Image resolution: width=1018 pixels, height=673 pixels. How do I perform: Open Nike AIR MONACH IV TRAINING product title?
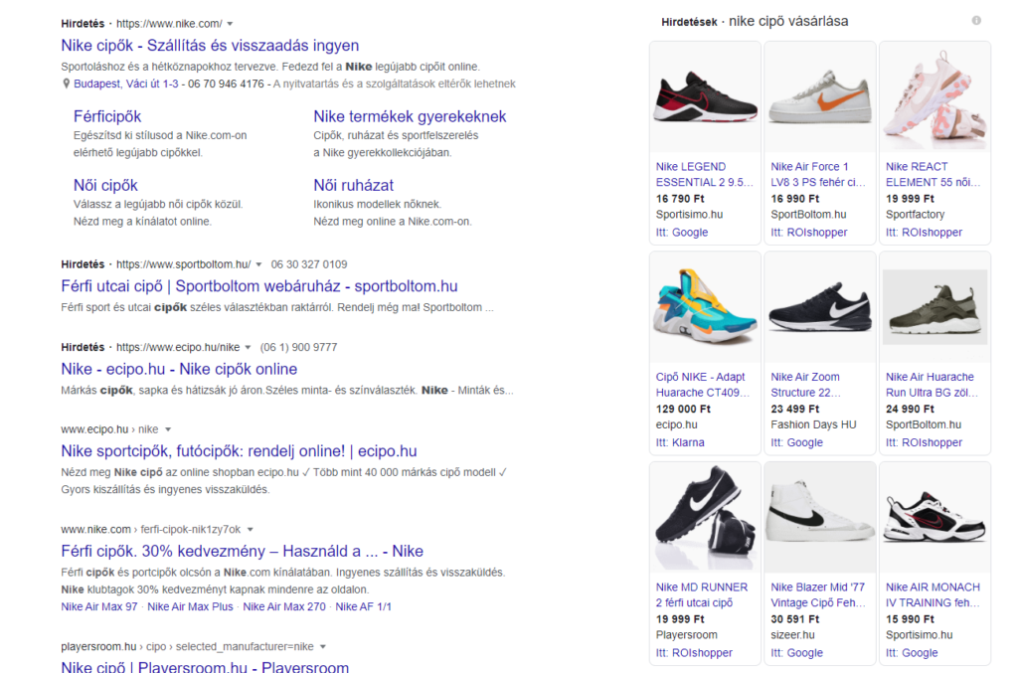[933, 595]
